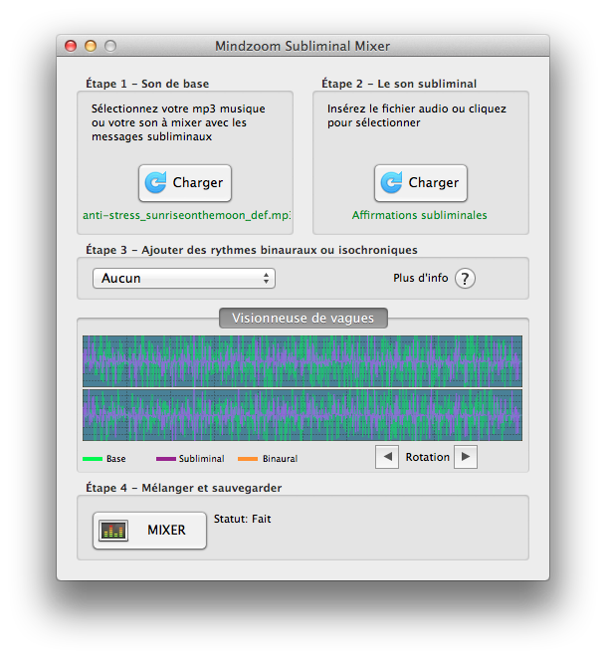The image size is (606, 659).
Task: Click the Étape 1 – Son de base heading
Action: [x=147, y=84]
